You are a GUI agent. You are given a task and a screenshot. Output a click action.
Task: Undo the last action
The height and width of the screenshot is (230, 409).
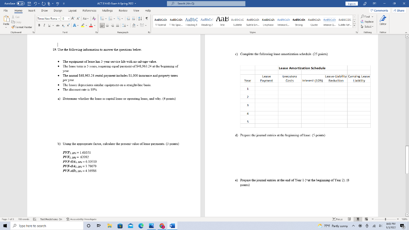click(x=35, y=4)
